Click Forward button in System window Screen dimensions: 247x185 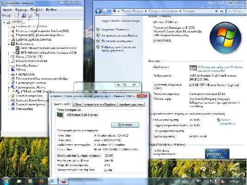105,11
